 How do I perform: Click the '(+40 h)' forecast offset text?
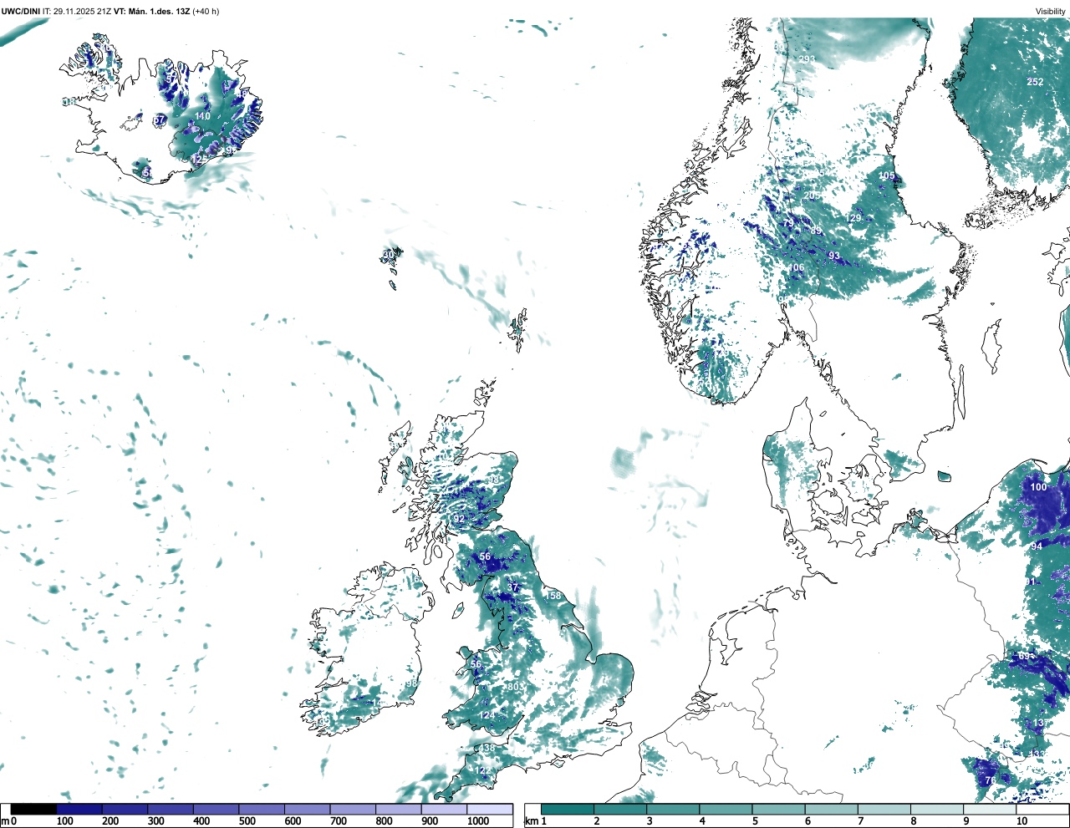pyautogui.click(x=206, y=11)
